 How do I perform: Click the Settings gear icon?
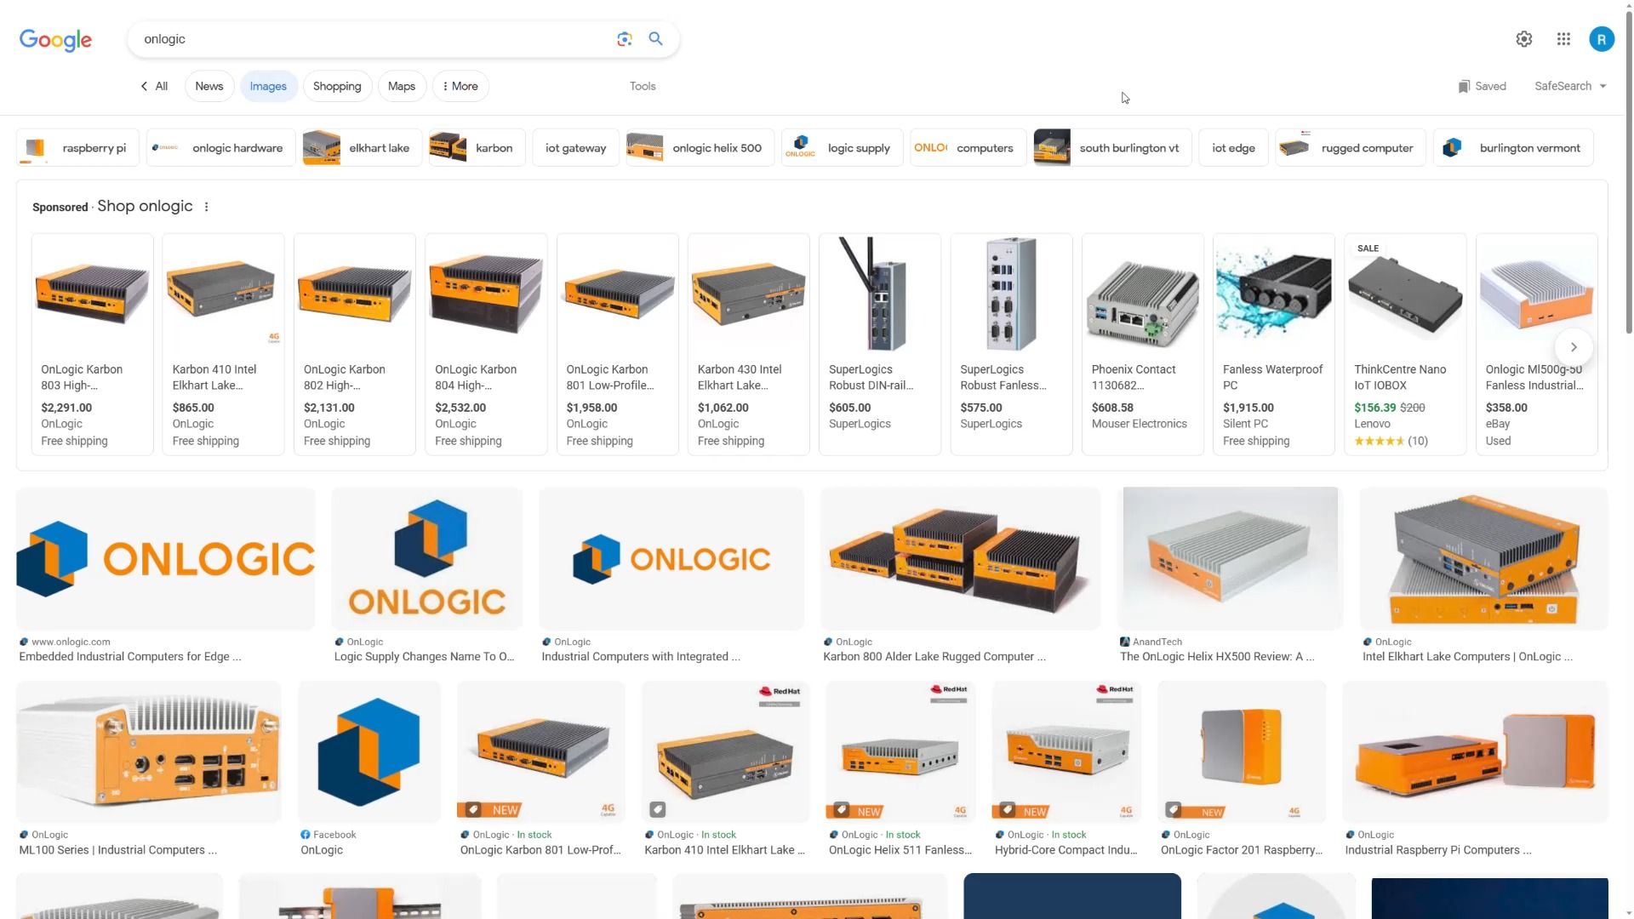pos(1524,38)
